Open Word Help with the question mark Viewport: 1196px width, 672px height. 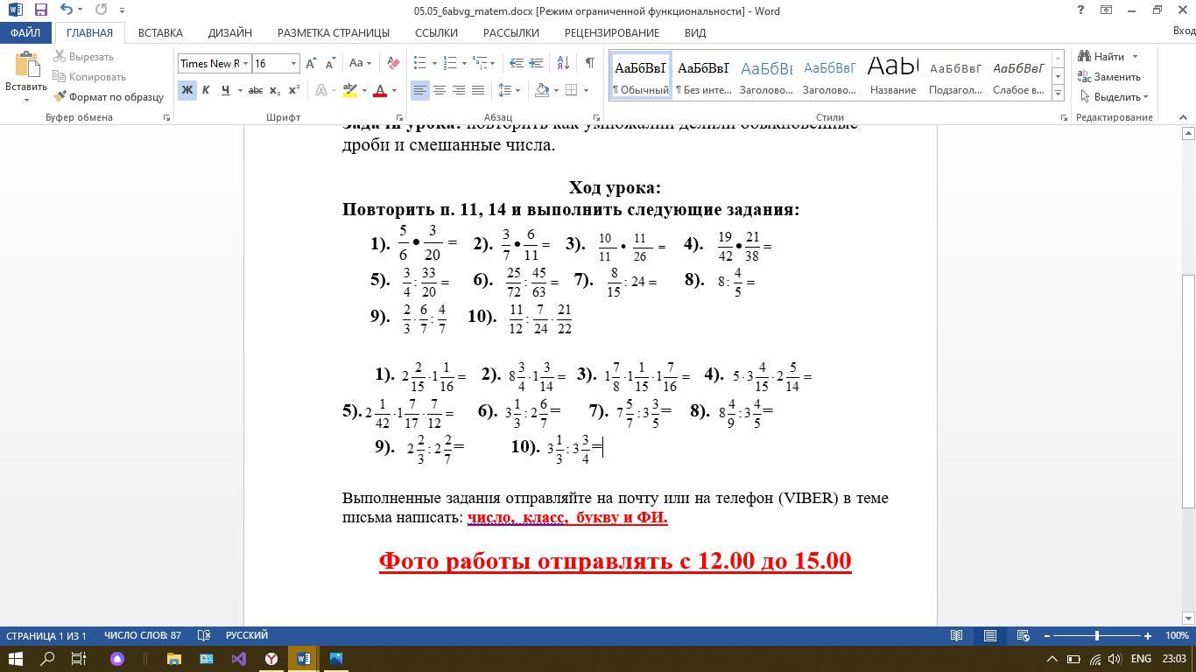click(x=1081, y=10)
